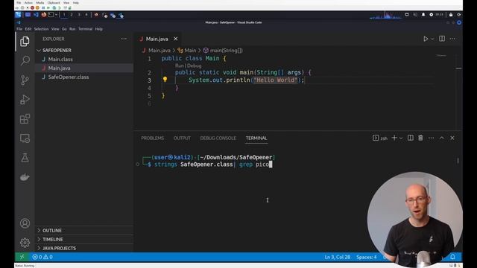Click the lightbulb code action on line 3
This screenshot has height=268, width=477.
coord(165,80)
